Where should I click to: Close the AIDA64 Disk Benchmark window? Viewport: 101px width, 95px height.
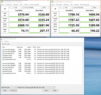pyautogui.click(x=82, y=39)
